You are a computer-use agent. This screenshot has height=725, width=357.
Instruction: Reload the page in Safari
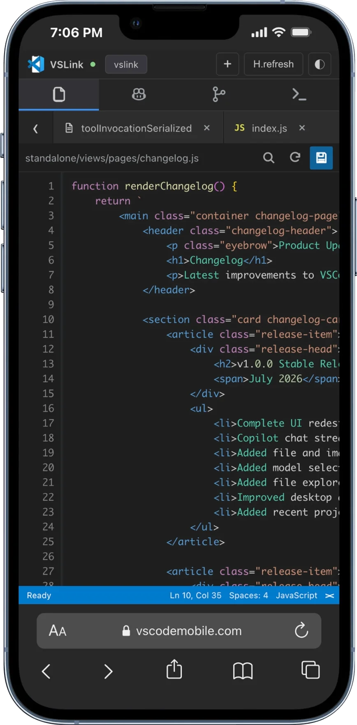pos(301,630)
